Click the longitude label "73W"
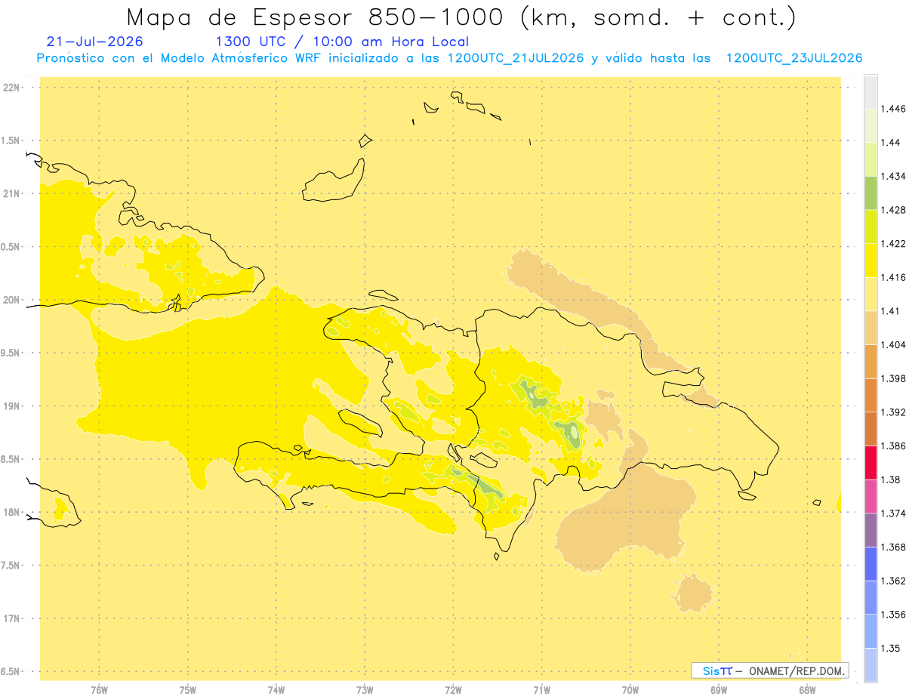This screenshot has width=906, height=700. tap(365, 689)
